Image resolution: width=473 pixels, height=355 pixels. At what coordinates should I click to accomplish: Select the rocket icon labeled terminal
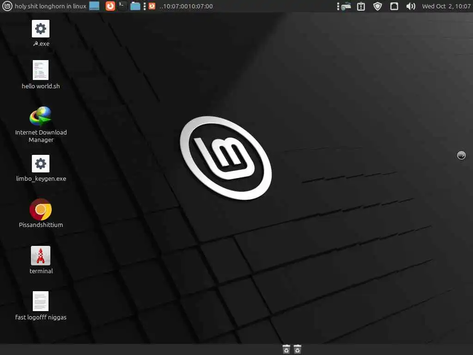coord(41,260)
